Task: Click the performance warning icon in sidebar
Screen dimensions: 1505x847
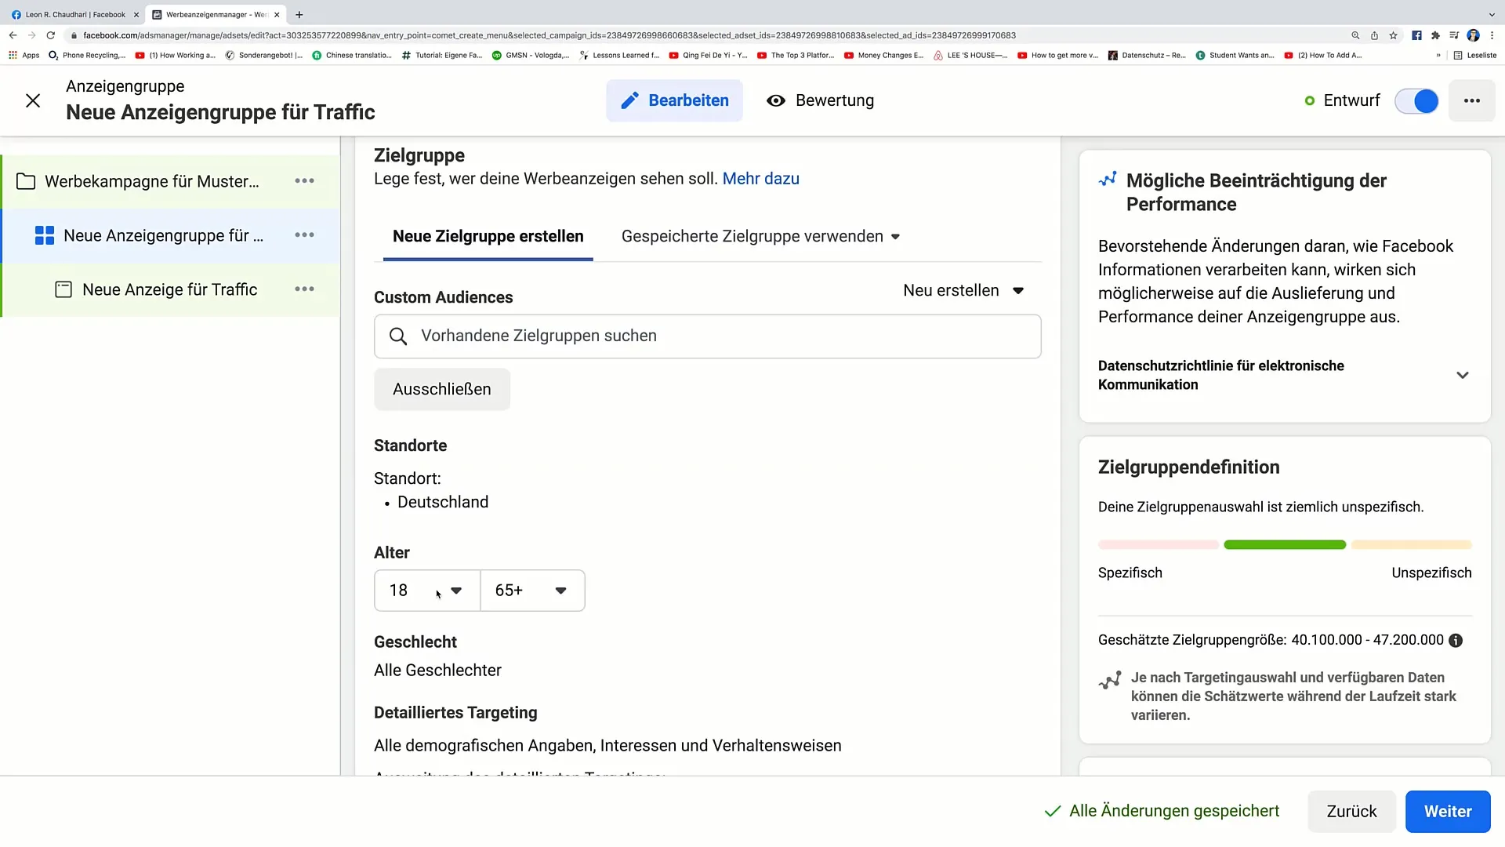Action: [x=1107, y=180]
